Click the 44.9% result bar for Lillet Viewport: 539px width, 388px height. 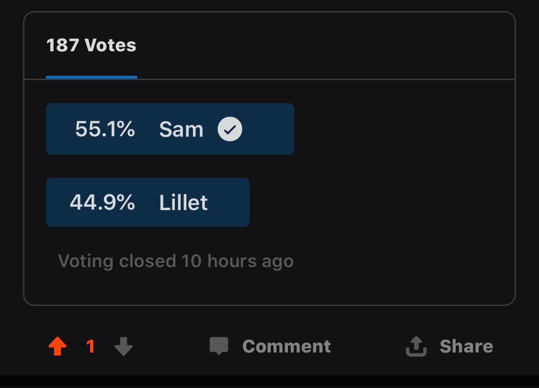(148, 202)
